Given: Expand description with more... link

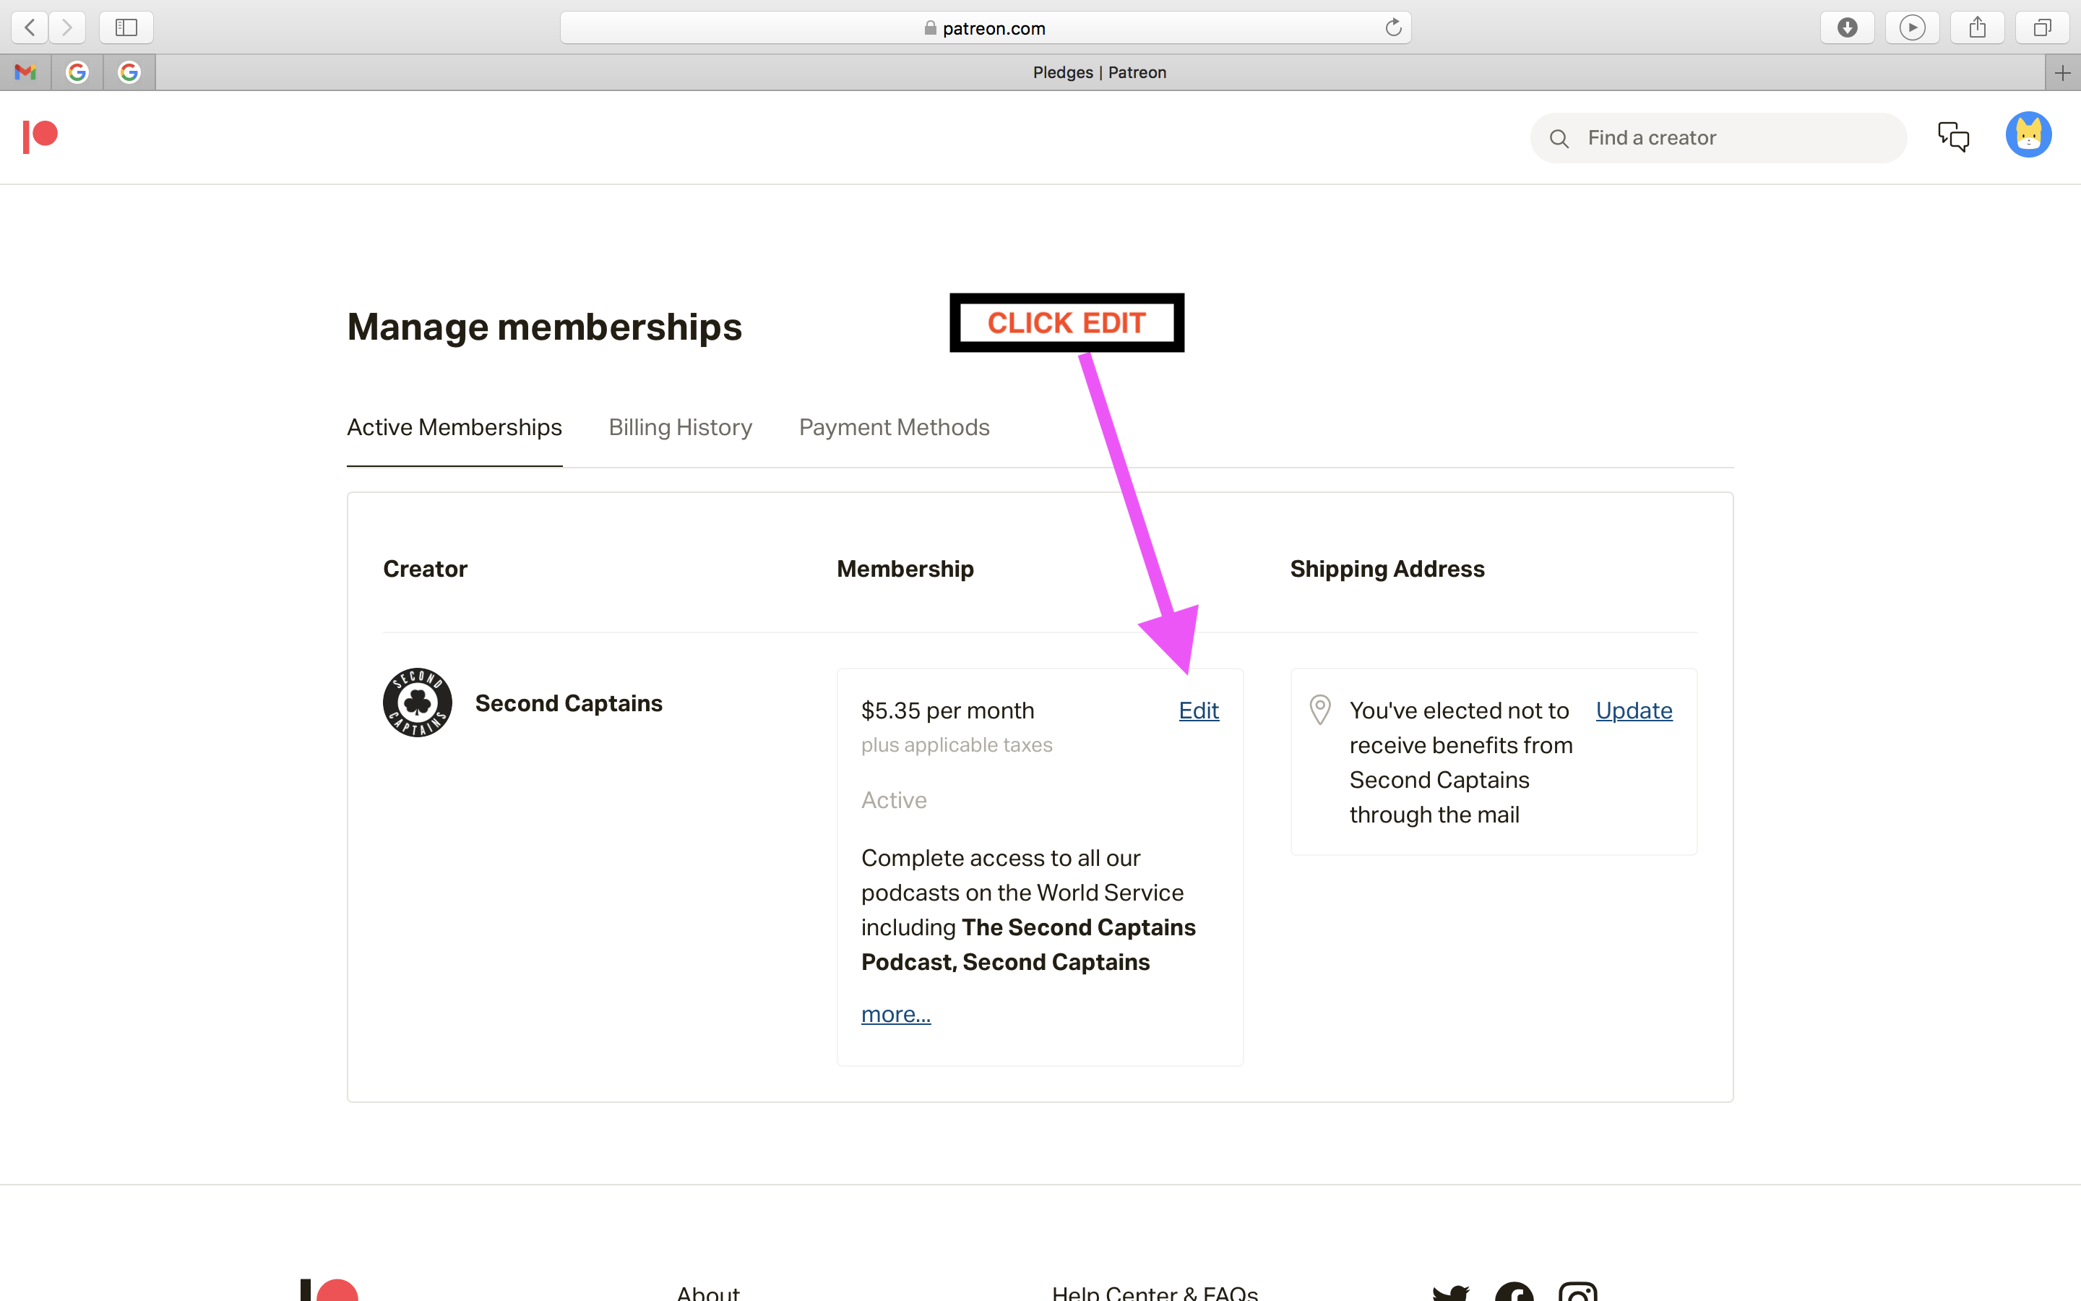Looking at the screenshot, I should 896,1015.
